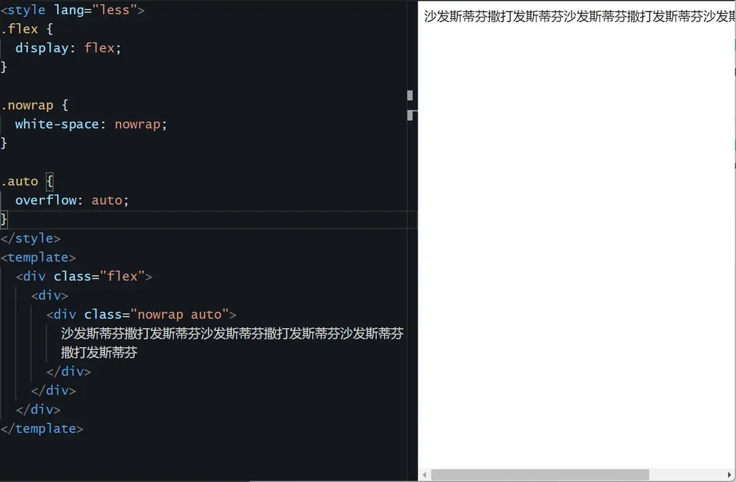736x482 pixels.
Task: Click the opening <template> tag
Action: click(x=38, y=257)
